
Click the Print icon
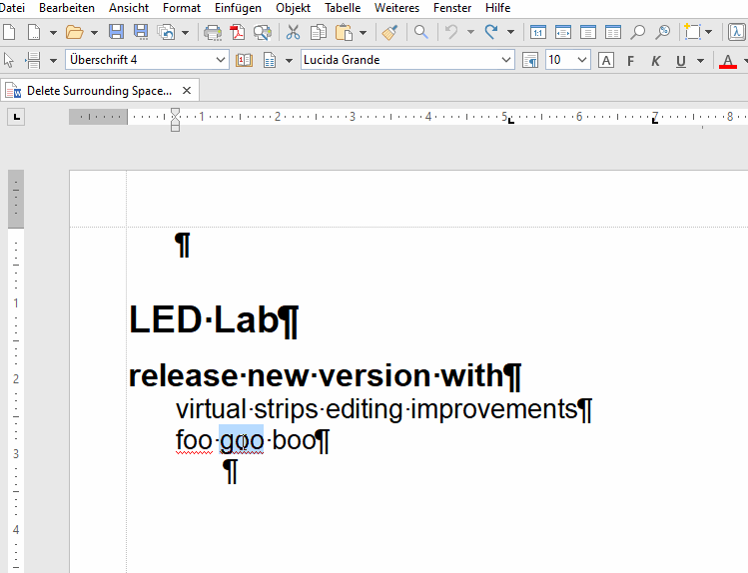pyautogui.click(x=213, y=32)
